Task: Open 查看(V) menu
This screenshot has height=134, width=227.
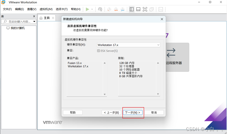Action: tap(32, 9)
